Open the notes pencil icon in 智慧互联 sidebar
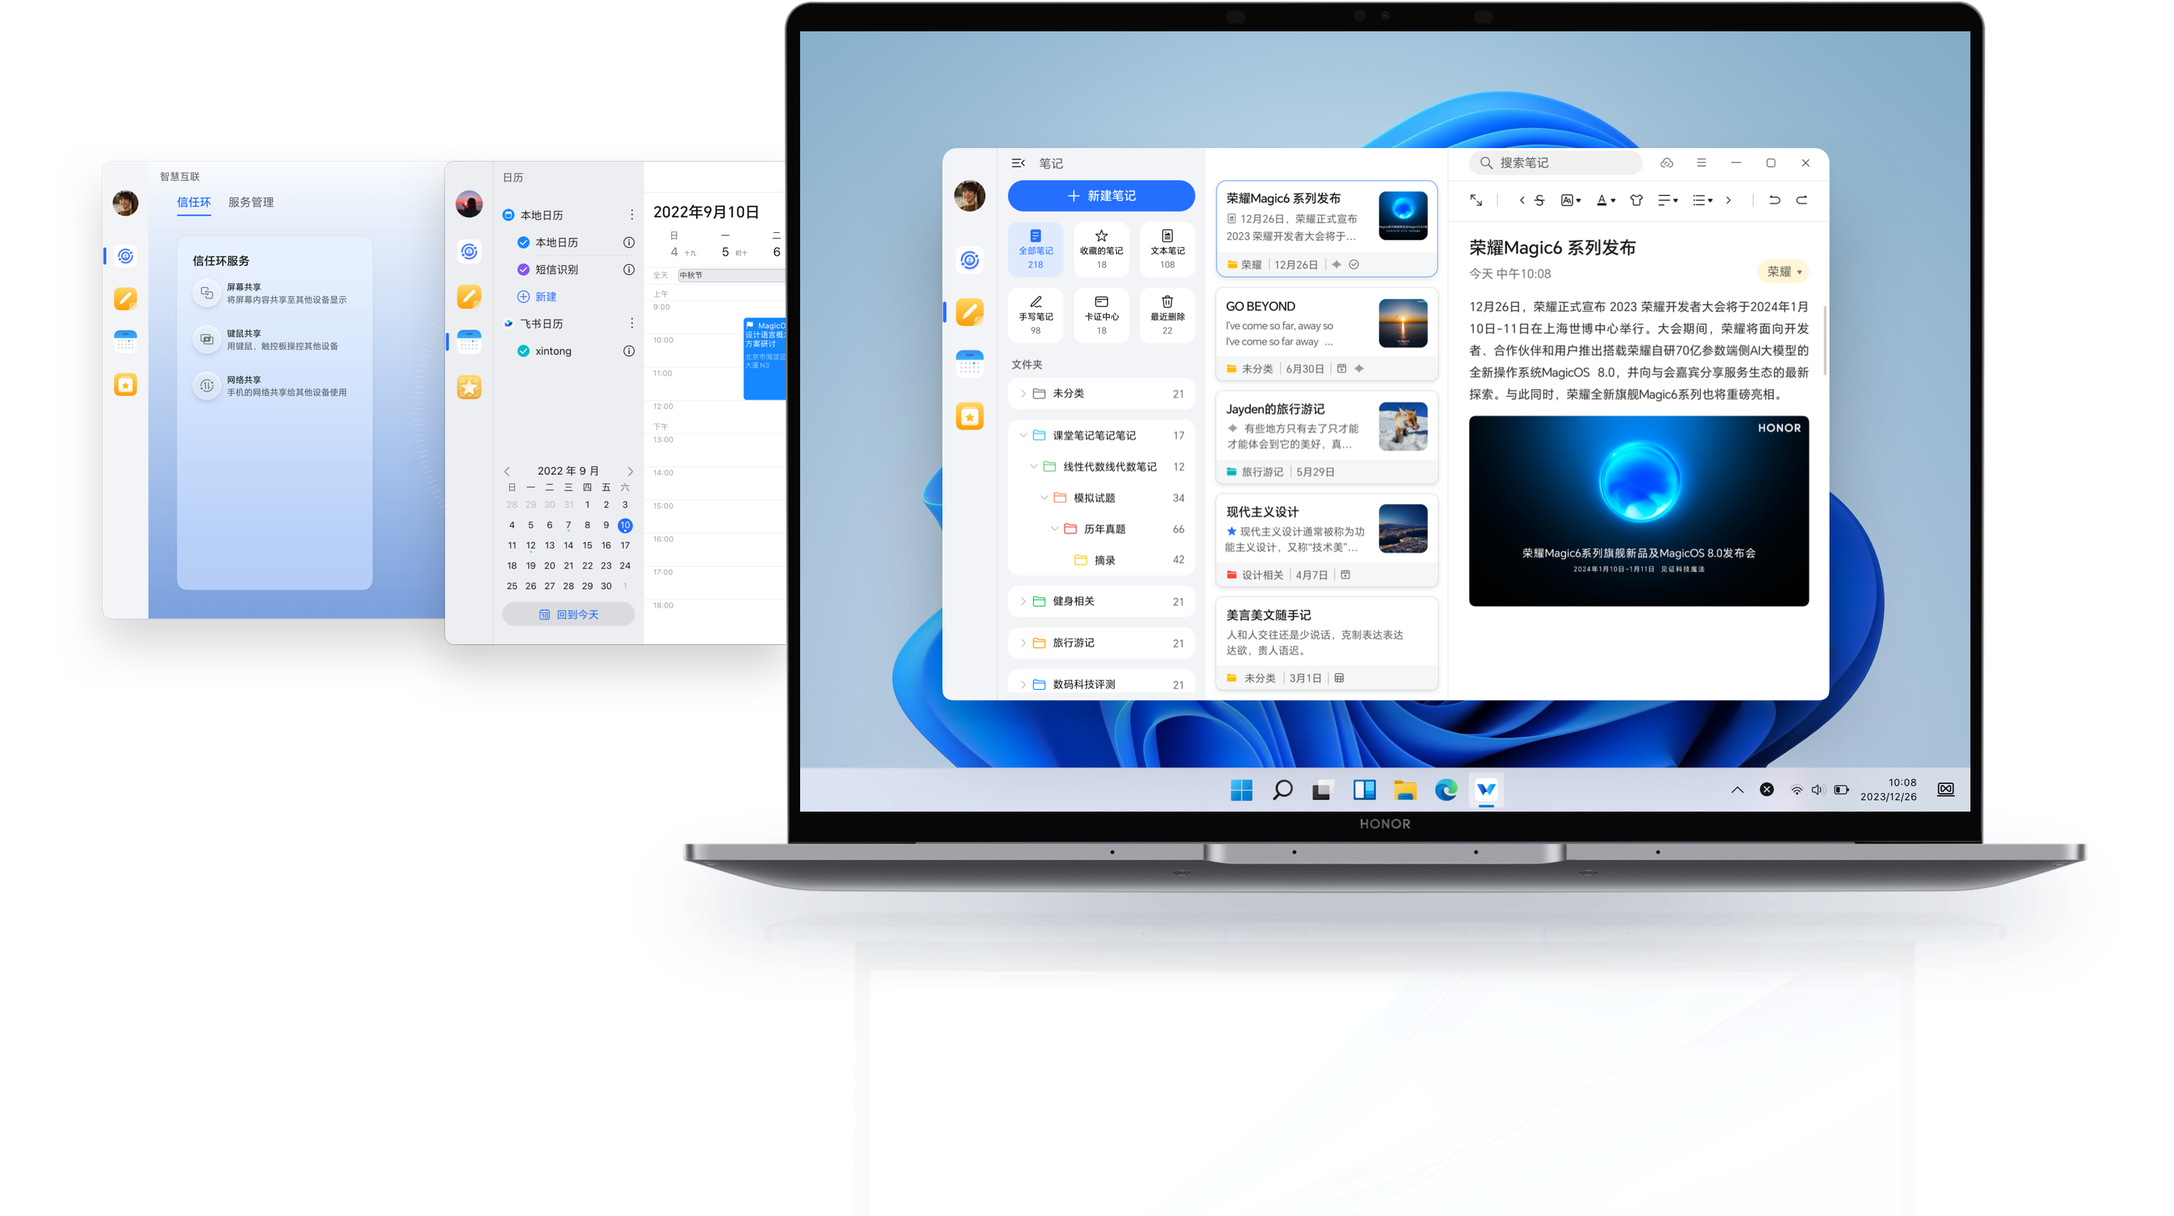The height and width of the screenshot is (1216, 2174). (x=126, y=298)
